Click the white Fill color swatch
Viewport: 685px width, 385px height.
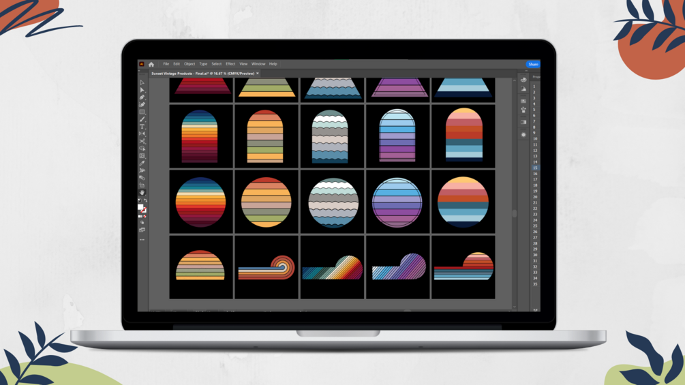(140, 207)
